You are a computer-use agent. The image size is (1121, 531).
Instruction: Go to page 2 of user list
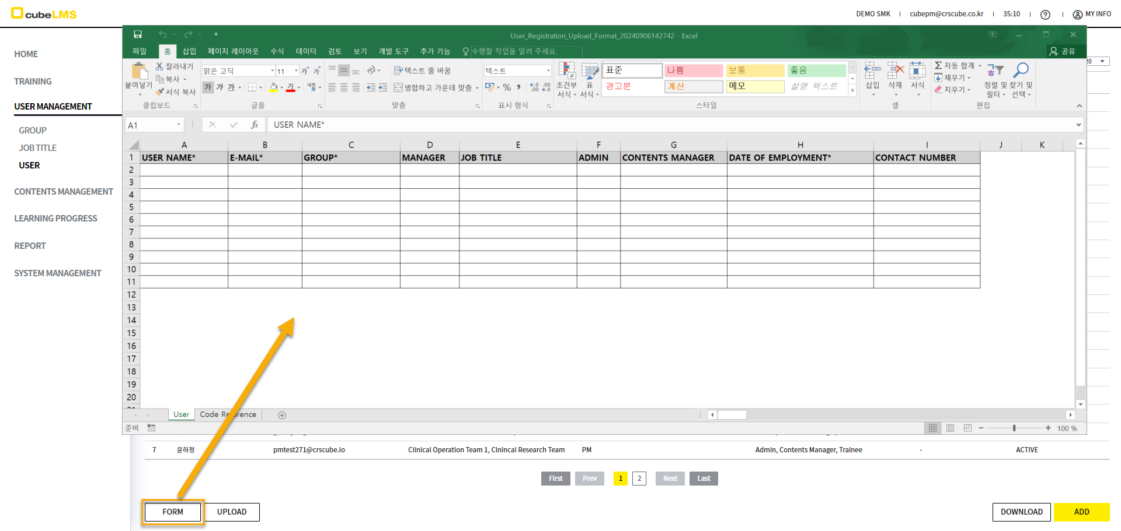point(639,479)
